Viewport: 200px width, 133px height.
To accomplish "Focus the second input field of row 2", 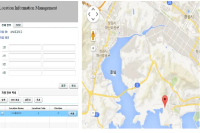I will pyautogui.click(x=59, y=56).
